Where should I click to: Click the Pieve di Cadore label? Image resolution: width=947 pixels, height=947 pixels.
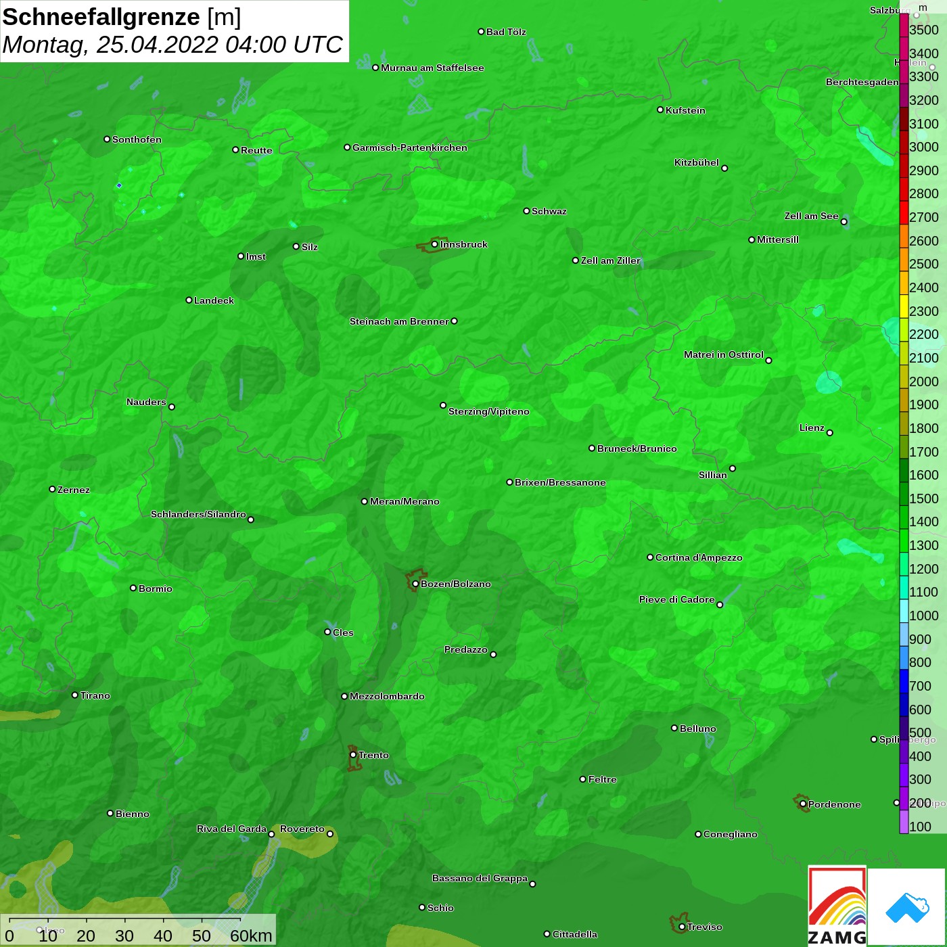click(677, 599)
